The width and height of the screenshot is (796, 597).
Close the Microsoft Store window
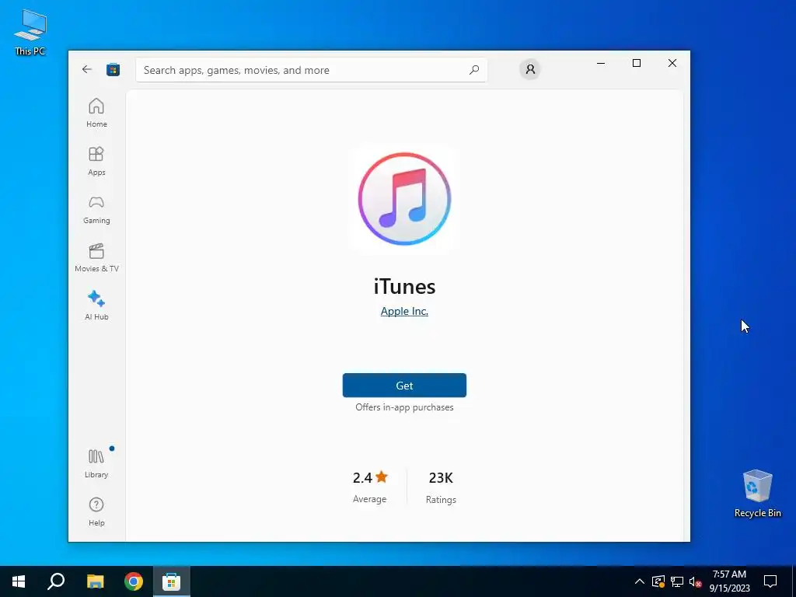[x=672, y=63]
